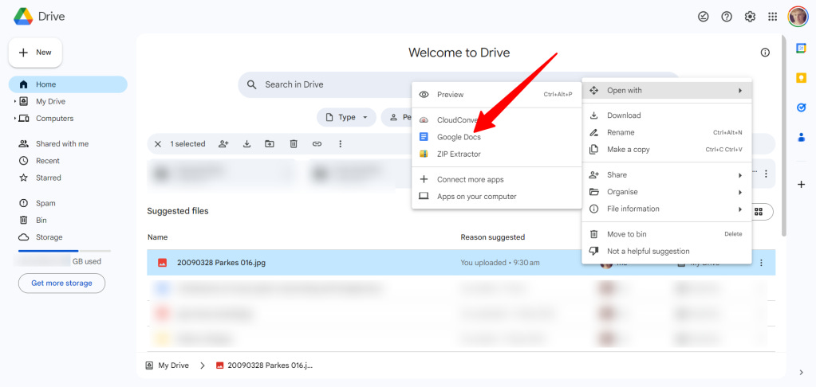Choose Download from context menu
816x387 pixels.
point(667,115)
